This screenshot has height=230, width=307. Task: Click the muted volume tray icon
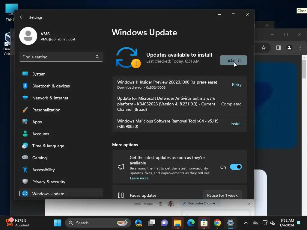(273, 223)
